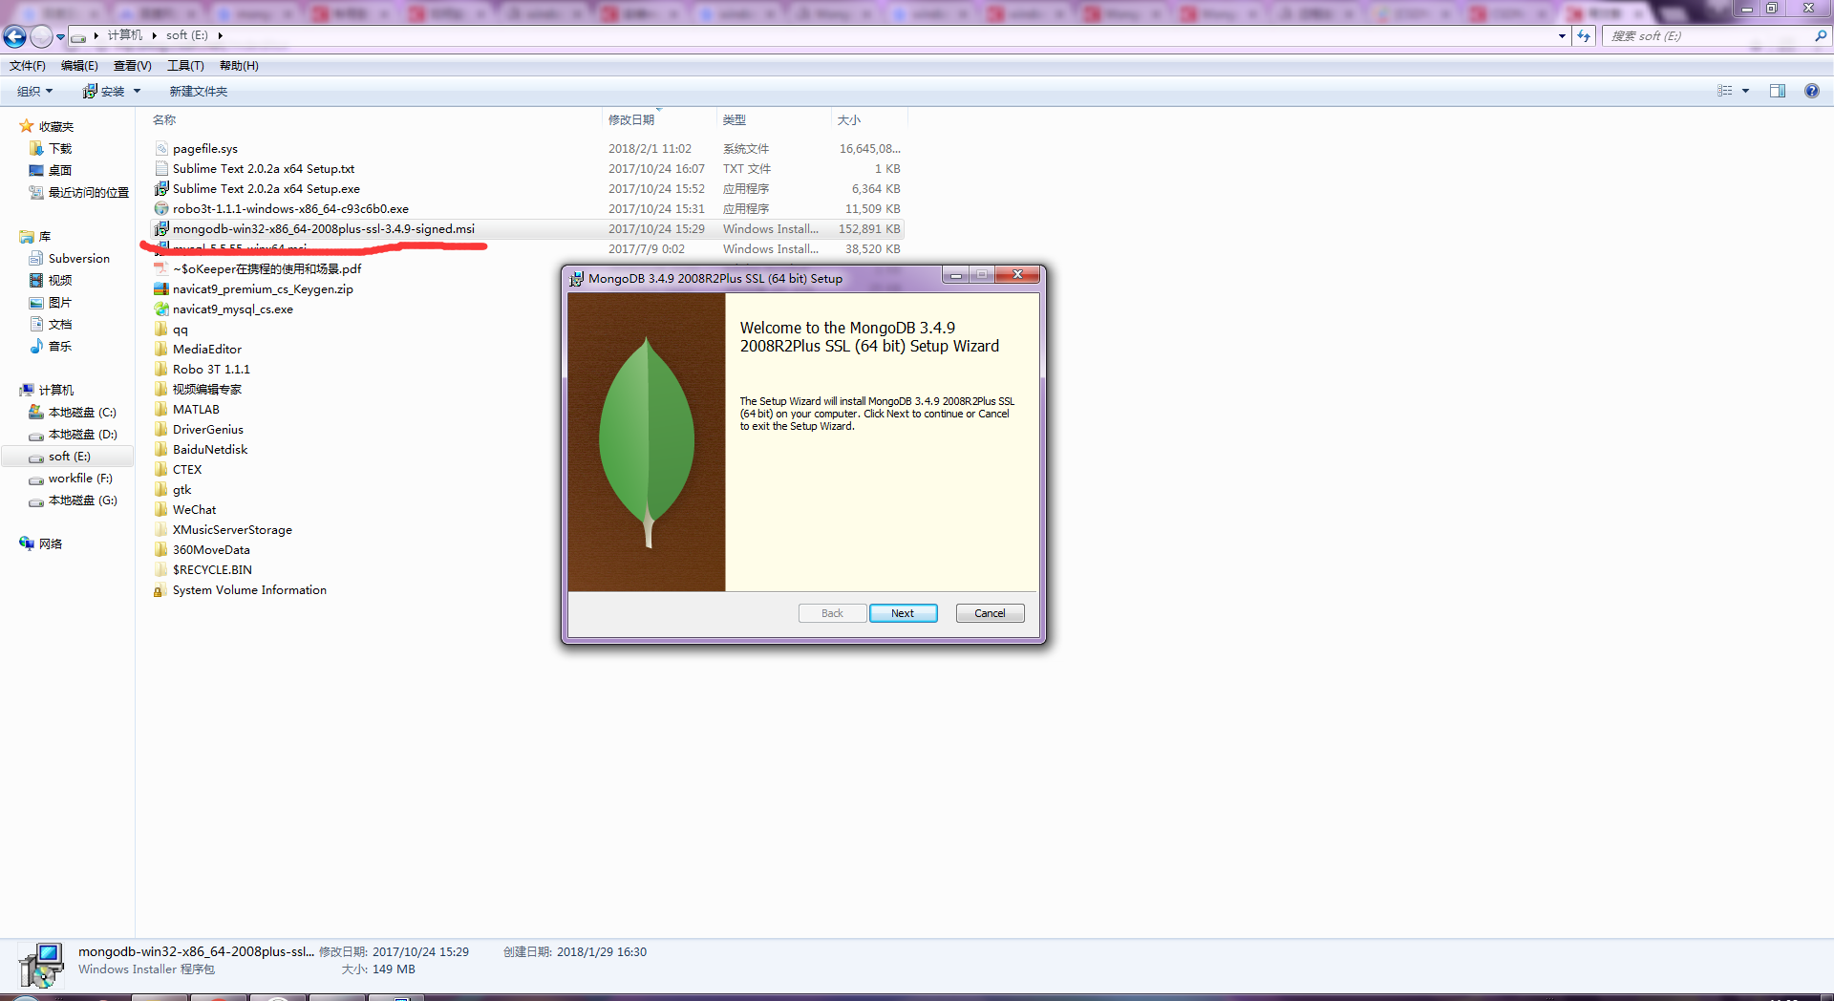The height and width of the screenshot is (1001, 1834).
Task: Select the MATLAB folder icon
Action: pos(161,410)
